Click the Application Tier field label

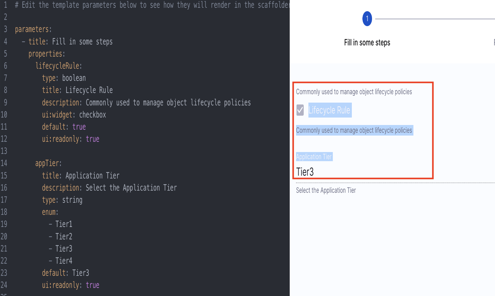(x=314, y=157)
